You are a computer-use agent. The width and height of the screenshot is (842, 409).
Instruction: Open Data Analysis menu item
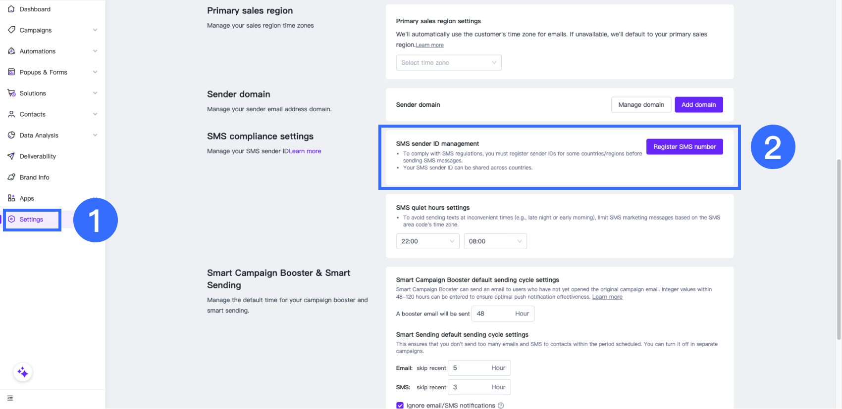point(39,135)
